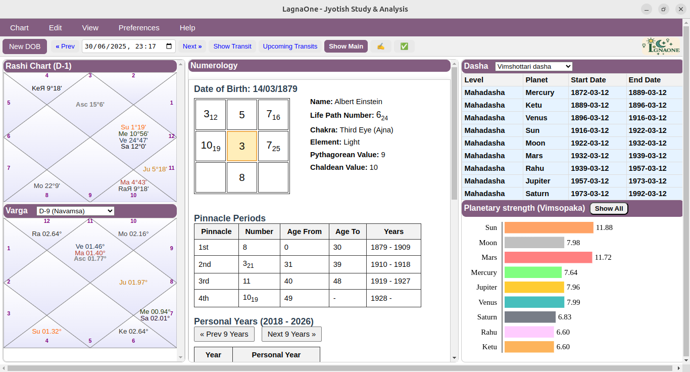
Task: Select the Ketu Mahadasha row
Action: (x=572, y=105)
